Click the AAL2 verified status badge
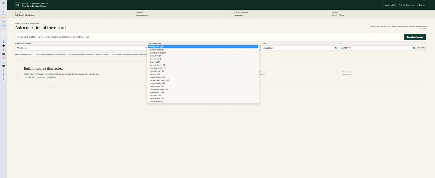The width and height of the screenshot is (435, 178). tap(389, 5)
